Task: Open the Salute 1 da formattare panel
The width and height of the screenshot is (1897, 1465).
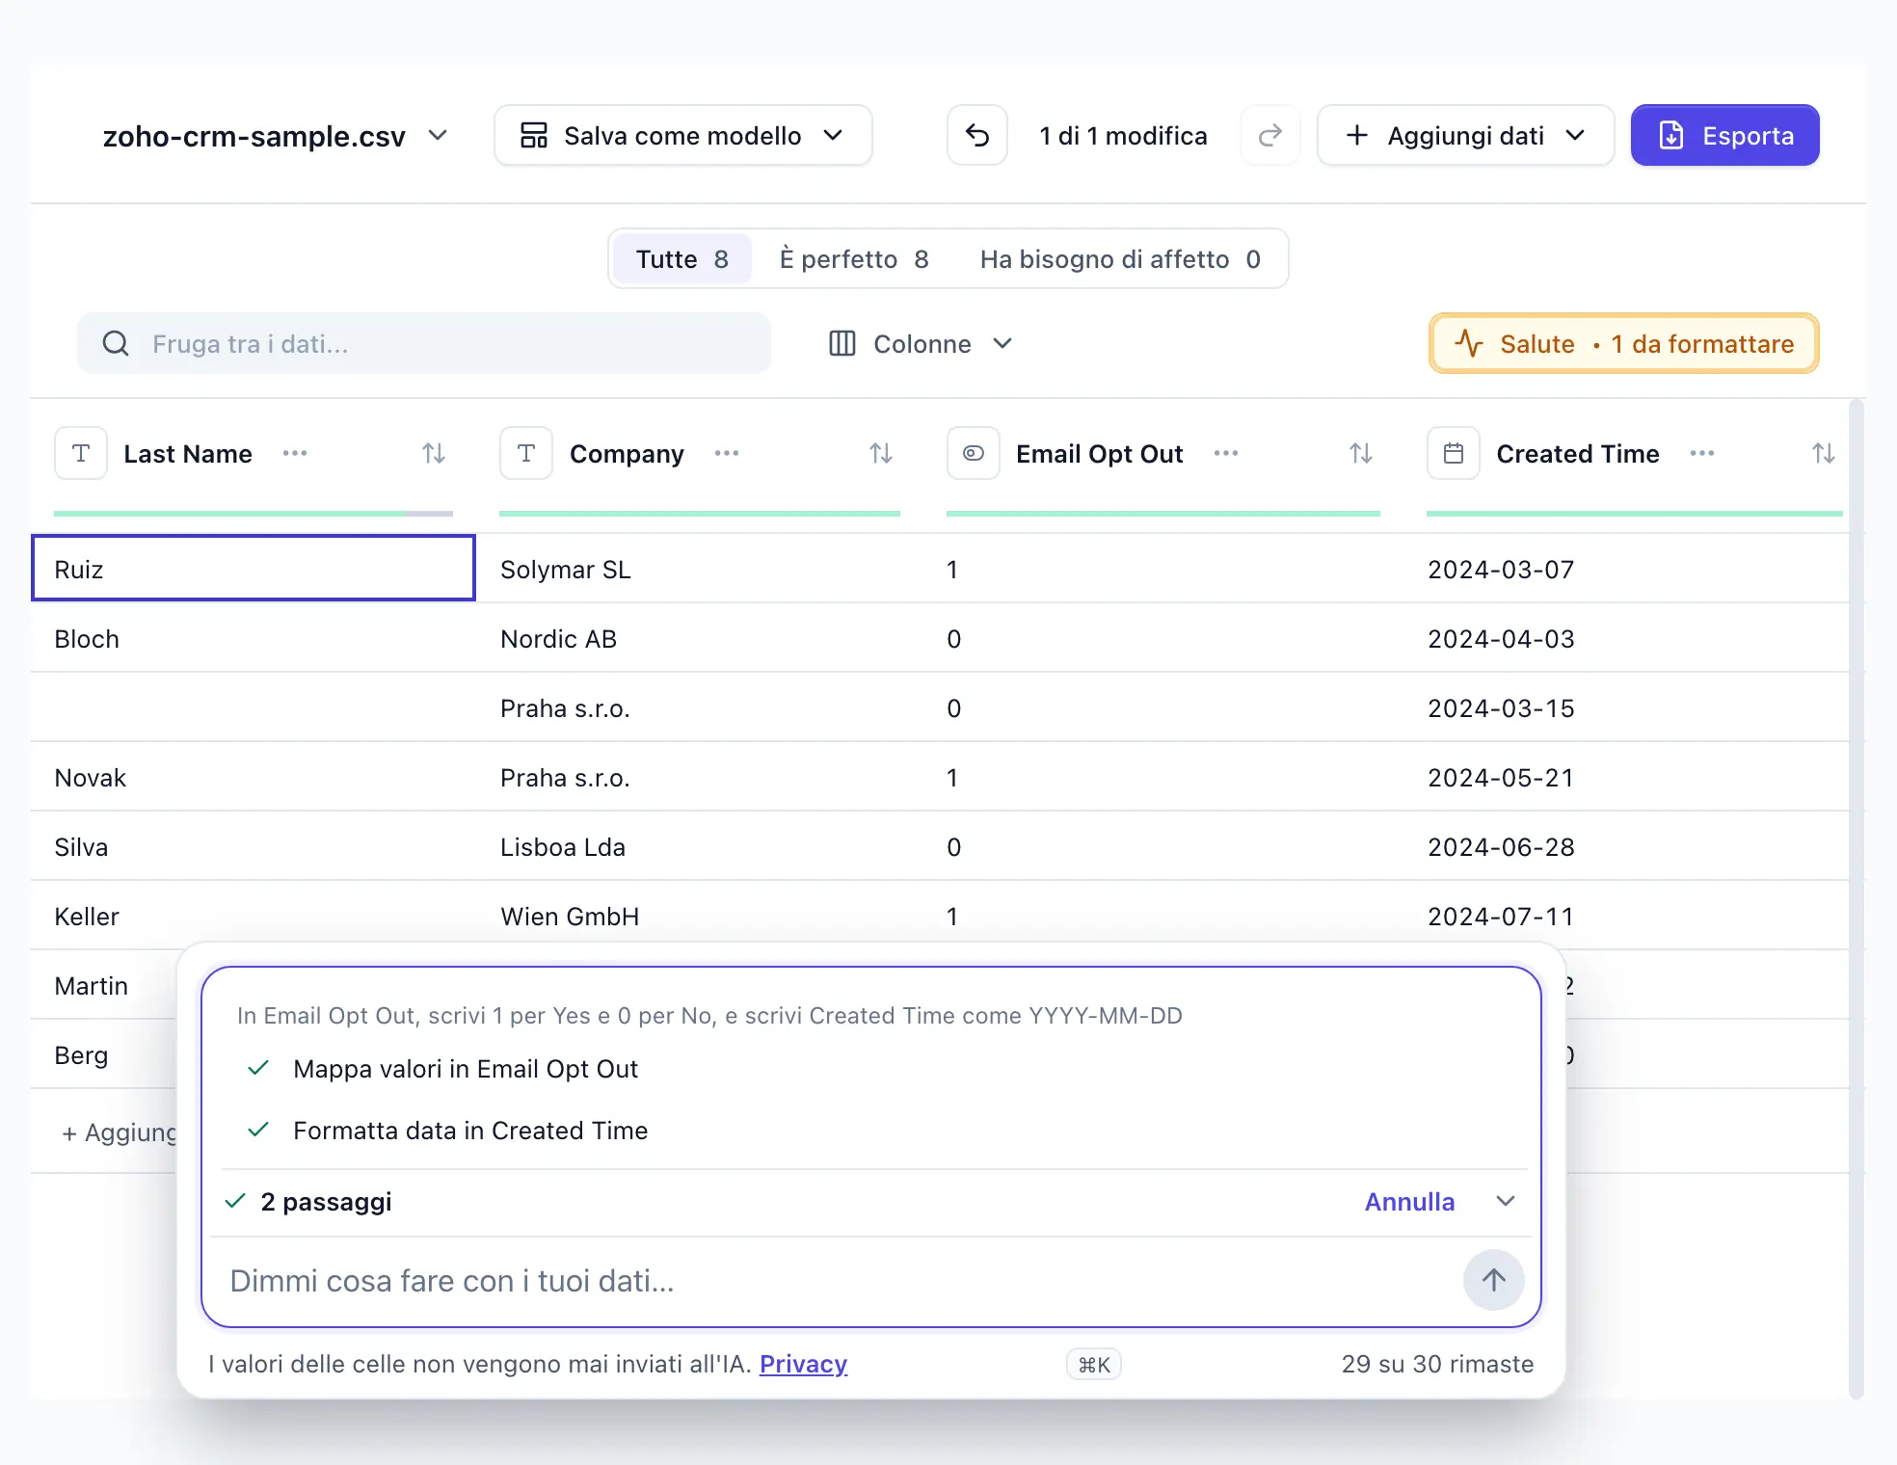Action: [1624, 344]
